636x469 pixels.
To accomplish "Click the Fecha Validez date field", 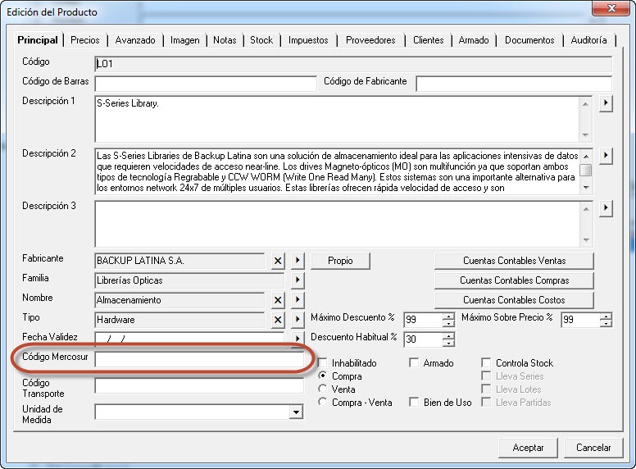I will 189,339.
